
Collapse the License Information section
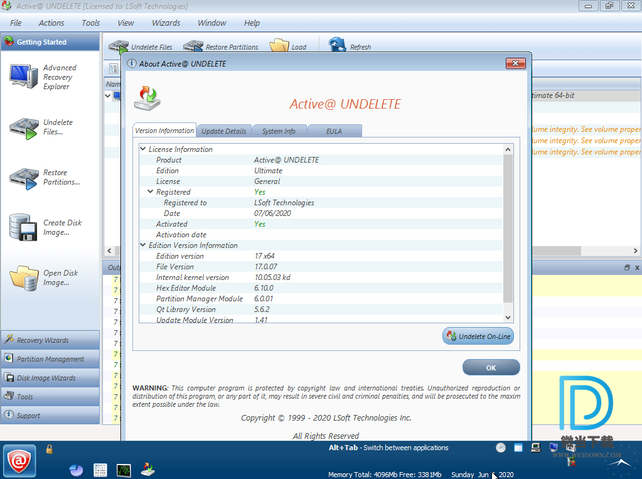click(x=143, y=149)
